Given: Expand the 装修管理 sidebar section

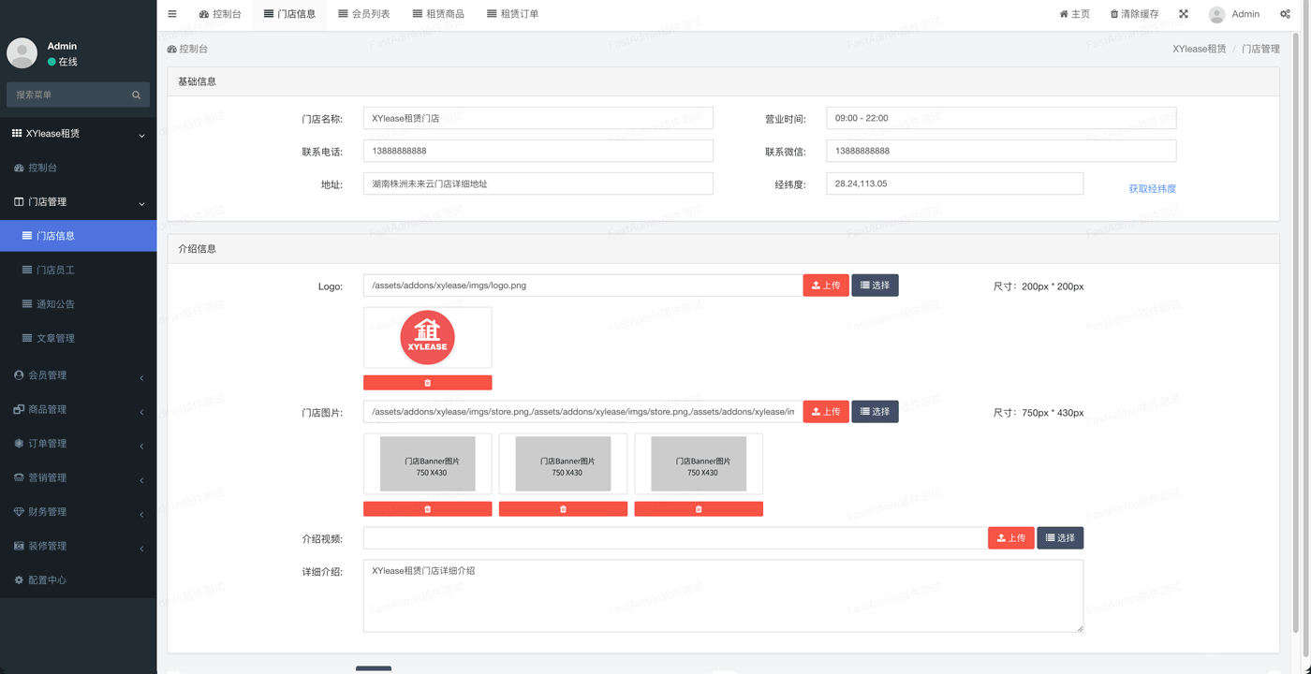Looking at the screenshot, I should (x=79, y=546).
